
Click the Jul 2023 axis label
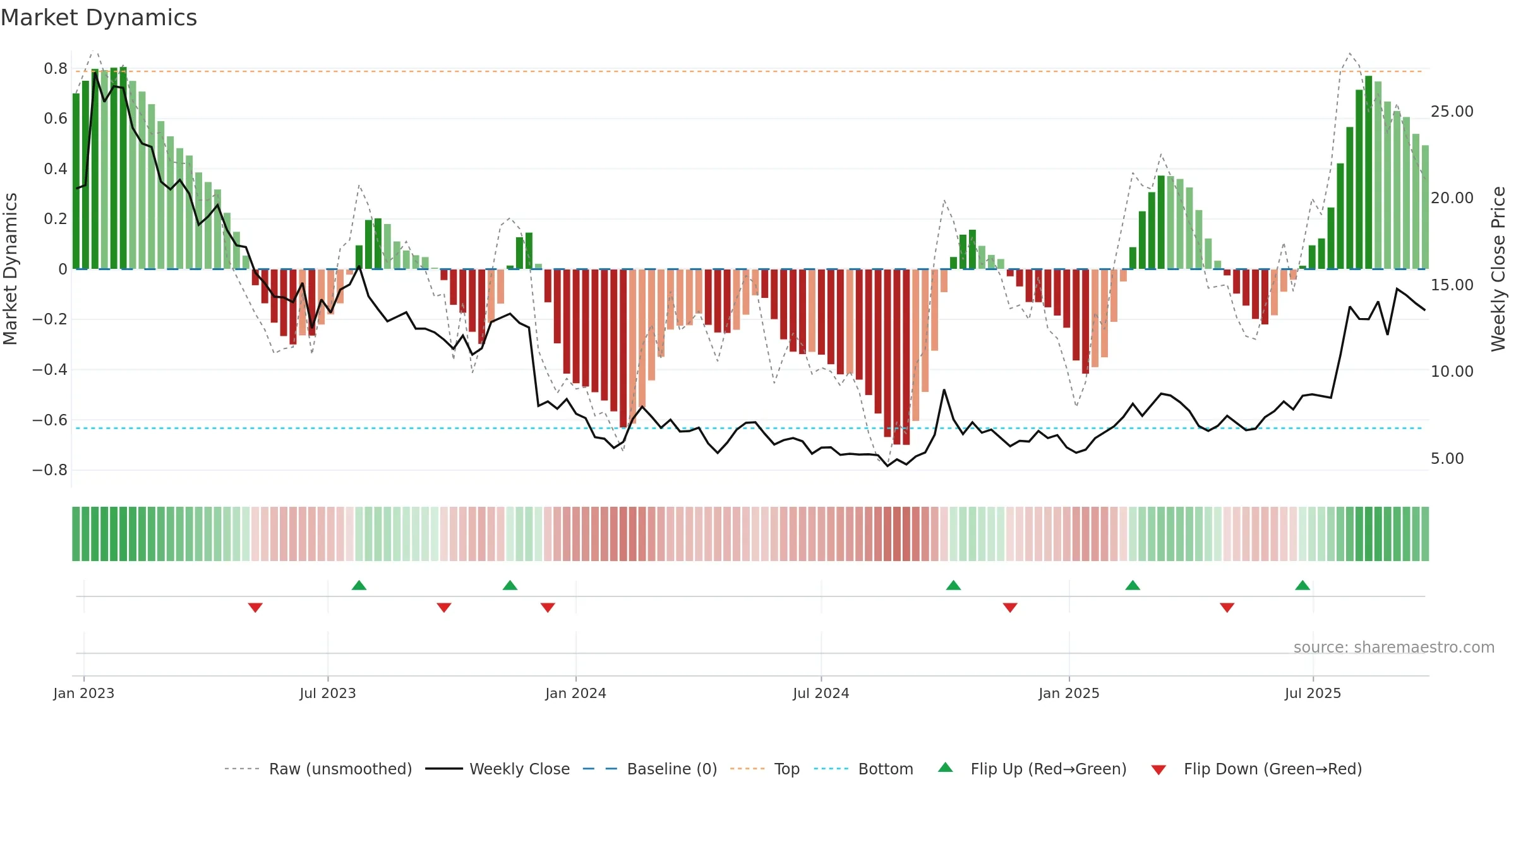coord(328,693)
